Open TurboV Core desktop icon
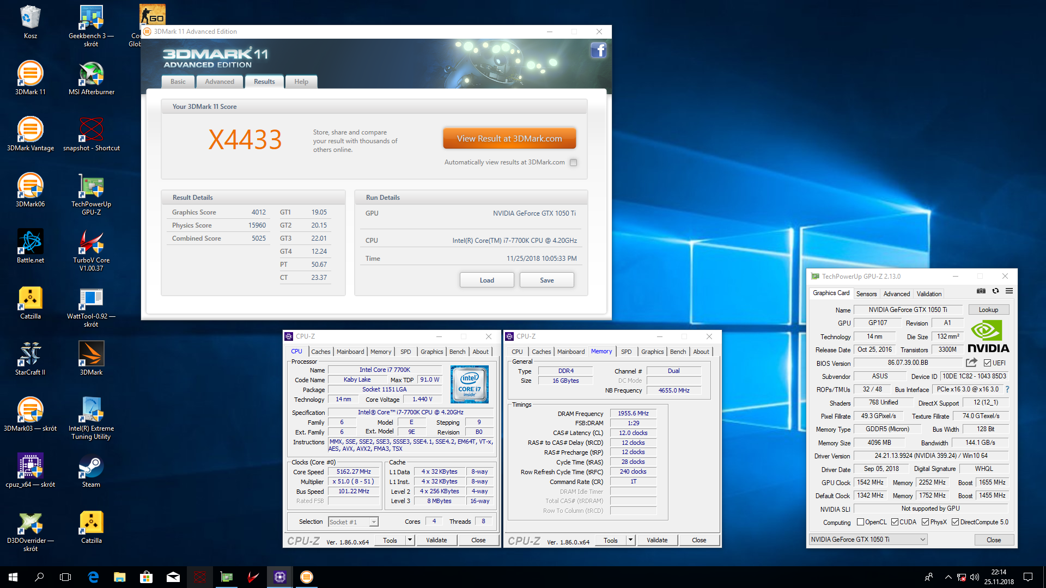 pyautogui.click(x=91, y=250)
